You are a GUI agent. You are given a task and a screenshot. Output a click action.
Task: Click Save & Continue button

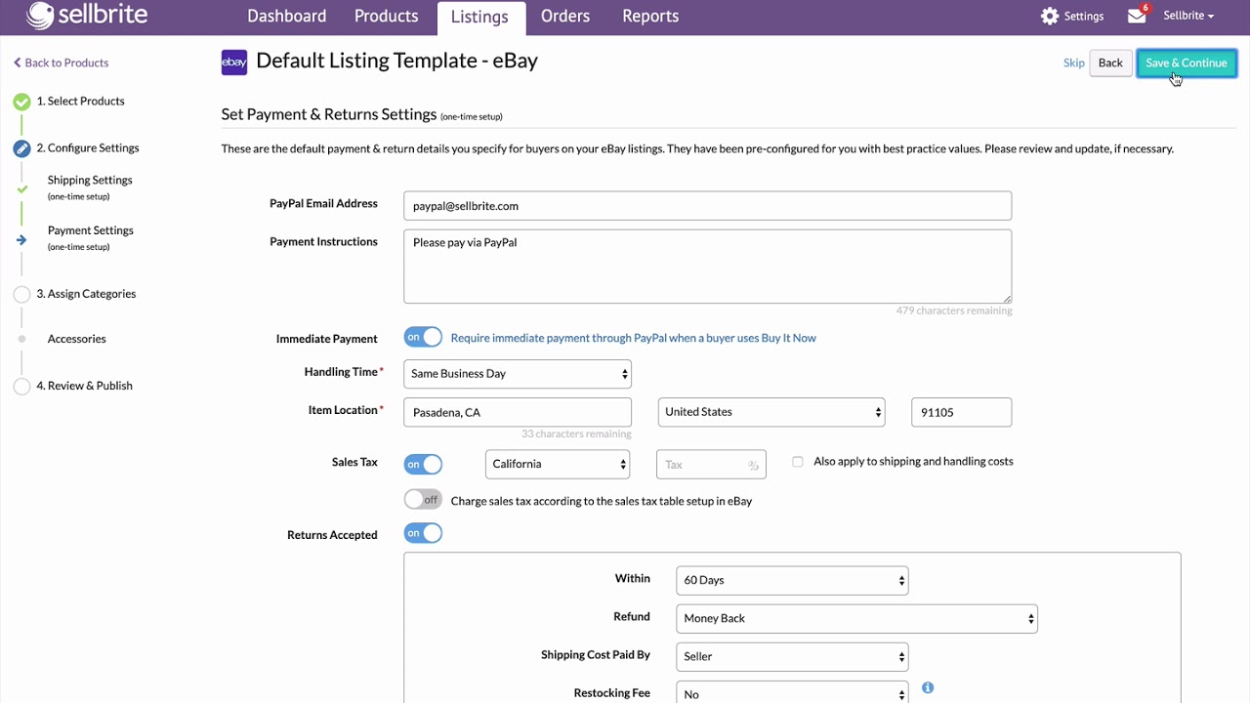[1187, 62]
